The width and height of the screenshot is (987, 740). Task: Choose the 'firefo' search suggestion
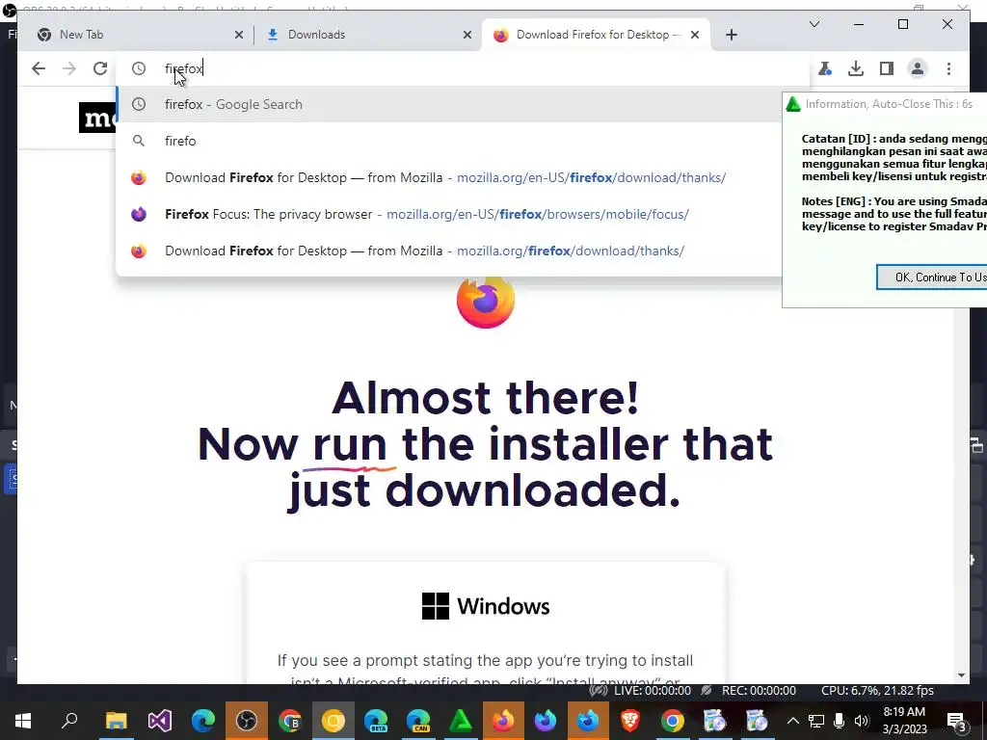tap(450, 141)
